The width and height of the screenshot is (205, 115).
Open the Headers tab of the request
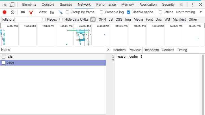[x=119, y=50]
